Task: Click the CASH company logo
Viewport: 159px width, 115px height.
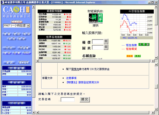Action: pyautogui.click(x=17, y=12)
